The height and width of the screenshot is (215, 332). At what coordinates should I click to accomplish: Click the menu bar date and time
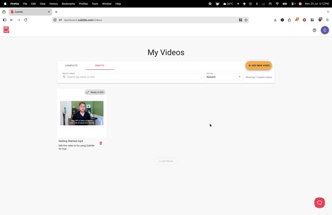click(316, 4)
